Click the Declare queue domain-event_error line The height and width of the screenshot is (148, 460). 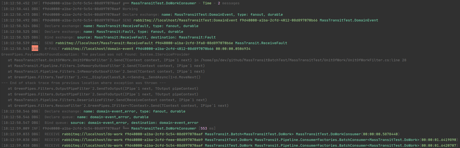tap(97, 117)
